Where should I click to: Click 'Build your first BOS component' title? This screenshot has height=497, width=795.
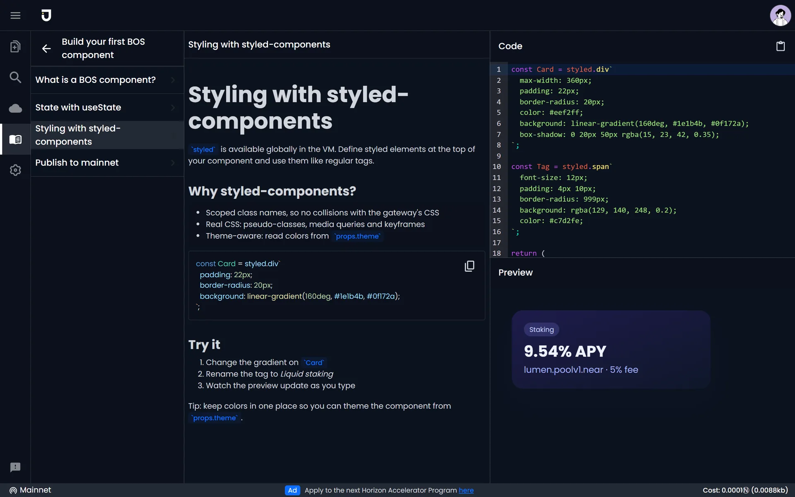click(x=103, y=48)
